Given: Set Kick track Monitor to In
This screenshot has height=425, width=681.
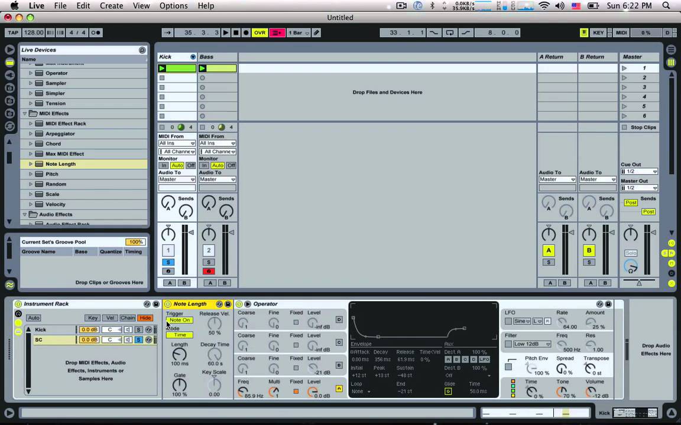Looking at the screenshot, I should coord(163,165).
